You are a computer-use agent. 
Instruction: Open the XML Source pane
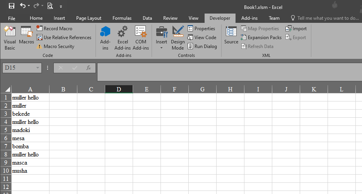click(x=231, y=35)
